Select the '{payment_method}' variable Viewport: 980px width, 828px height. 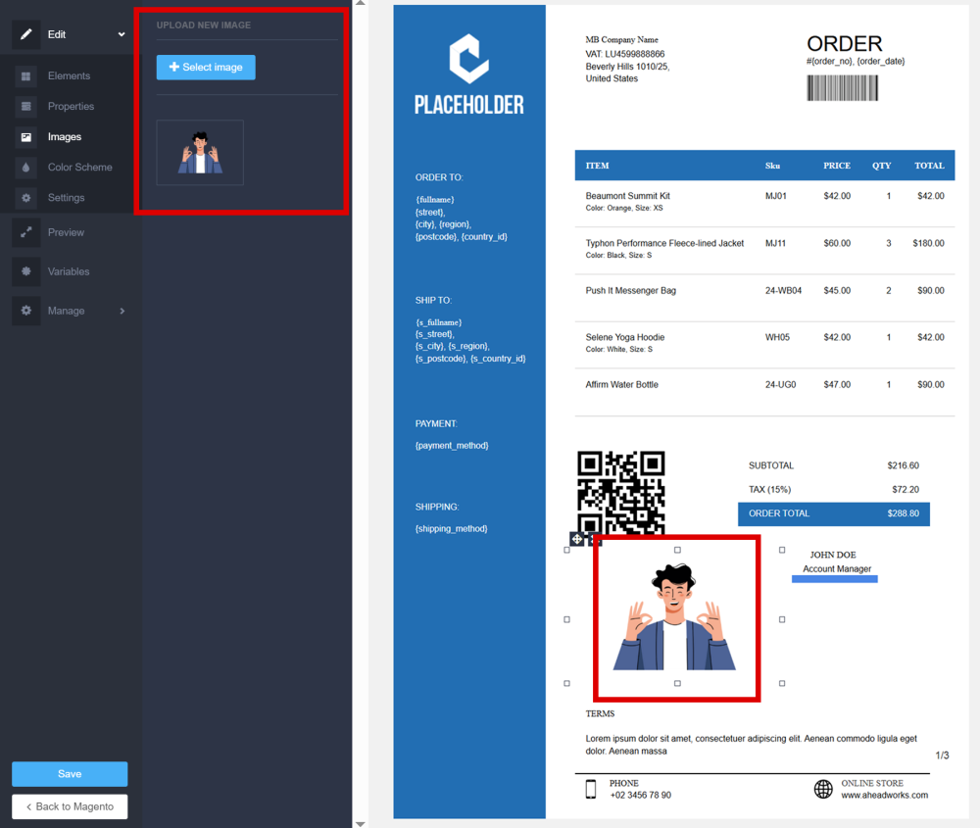452,446
